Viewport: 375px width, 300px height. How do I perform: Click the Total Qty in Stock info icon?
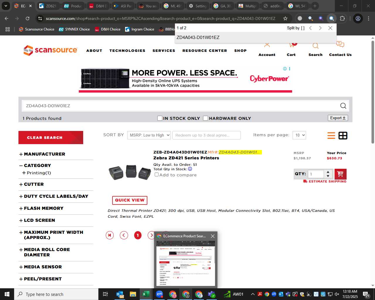click(x=190, y=169)
